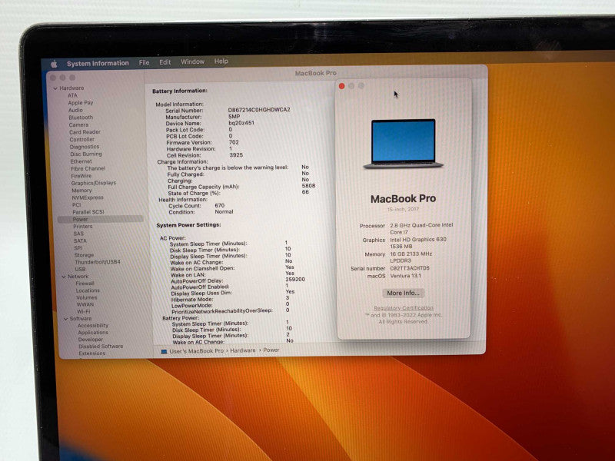Select Parallel SCSI in the sidebar
This screenshot has height=461, width=615.
[88, 212]
